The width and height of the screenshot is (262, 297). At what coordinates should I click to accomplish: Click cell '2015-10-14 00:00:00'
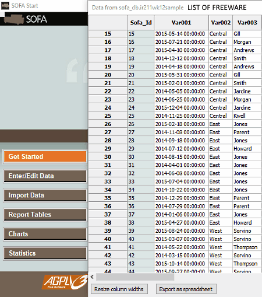pos(181,264)
